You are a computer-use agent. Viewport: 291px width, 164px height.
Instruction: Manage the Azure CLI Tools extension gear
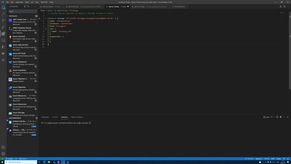pos(35,58)
